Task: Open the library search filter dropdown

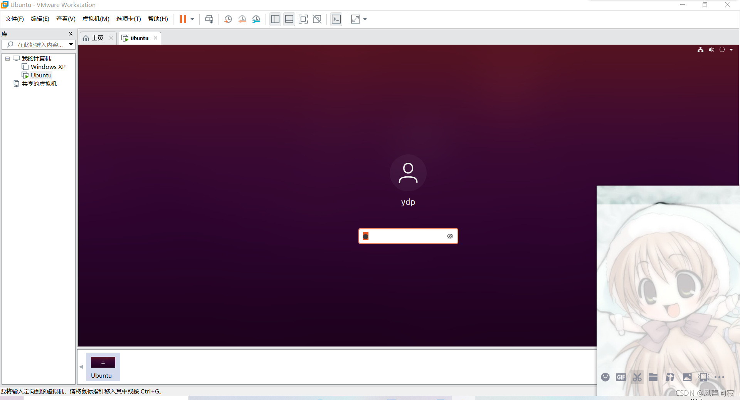Action: 71,45
